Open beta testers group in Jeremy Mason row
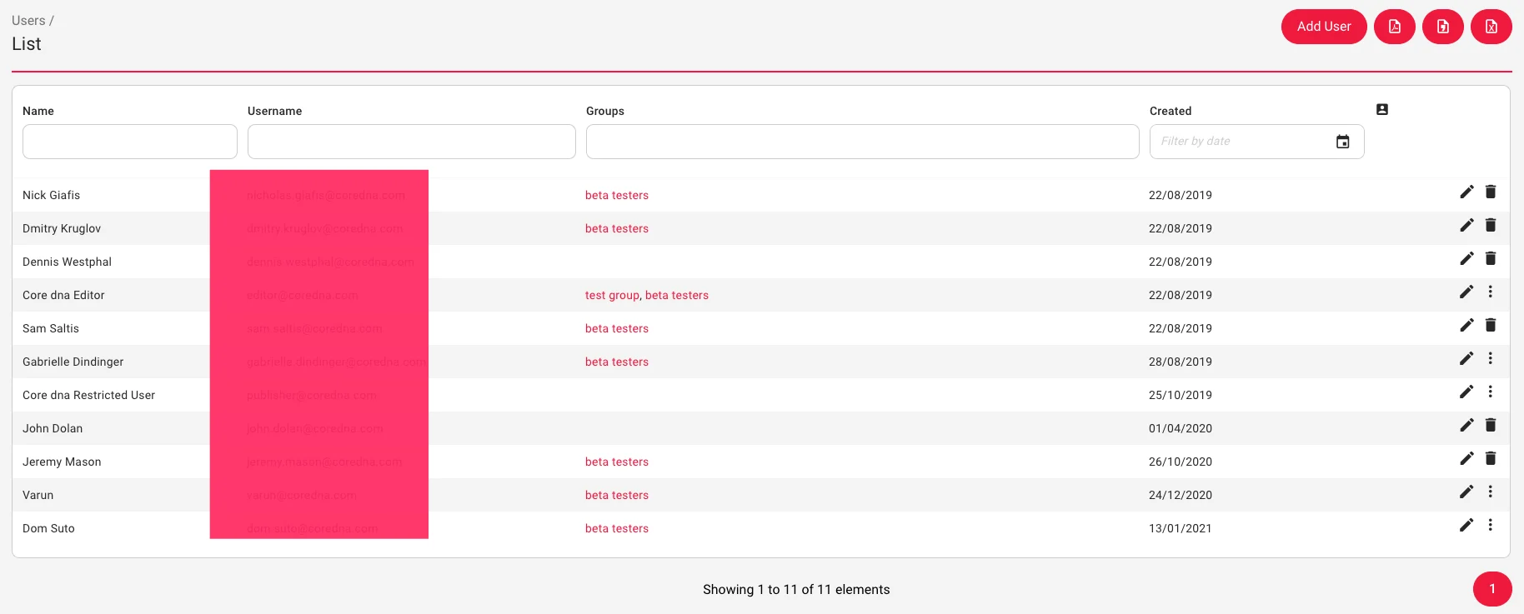This screenshot has height=614, width=1524. tap(617, 462)
